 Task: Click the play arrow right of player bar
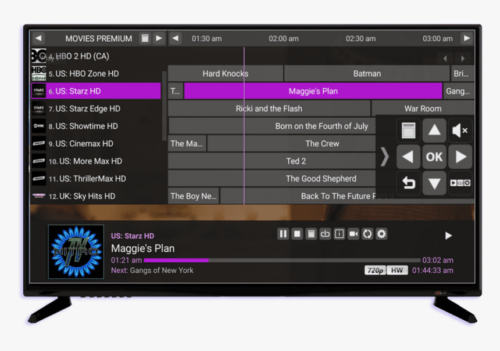tap(448, 236)
